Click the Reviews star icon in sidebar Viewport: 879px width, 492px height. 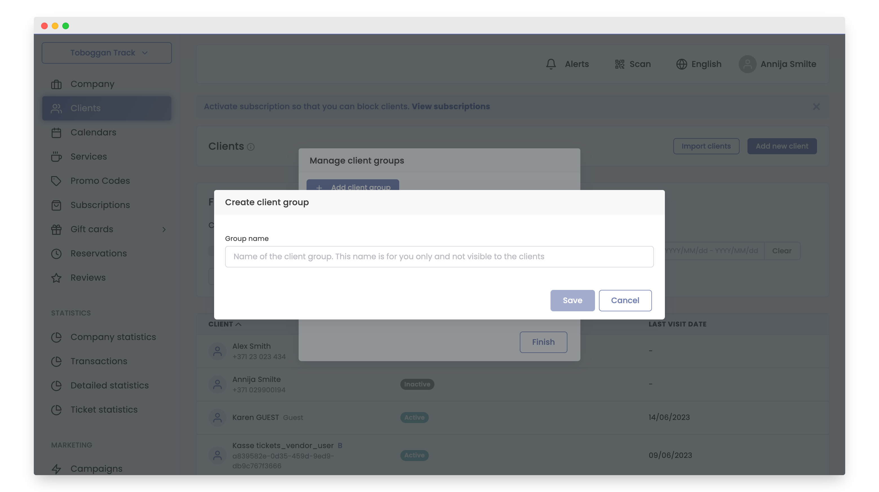tap(56, 278)
